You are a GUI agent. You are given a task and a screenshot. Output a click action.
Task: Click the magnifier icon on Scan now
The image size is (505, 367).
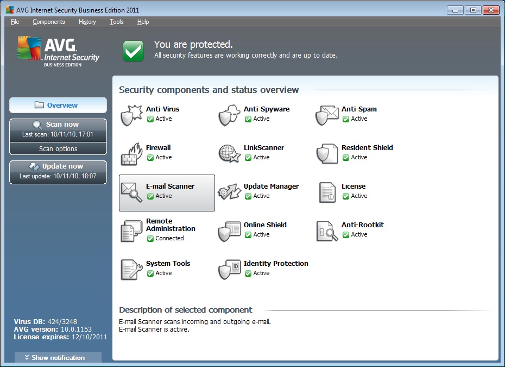click(37, 125)
